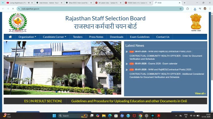Viewport: 213px width, 119px height.
Task: Bookmark this page with the star icon
Action: pos(181,9)
